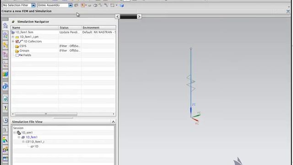Open the blue info broadcast sidebar icon
293x165 pixels.
pyautogui.click(x=5, y=87)
